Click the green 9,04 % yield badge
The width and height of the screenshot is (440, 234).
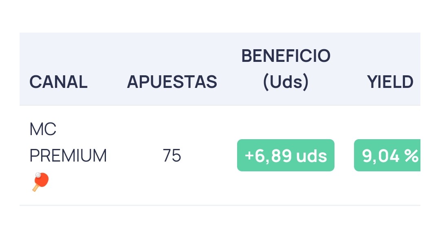click(387, 155)
